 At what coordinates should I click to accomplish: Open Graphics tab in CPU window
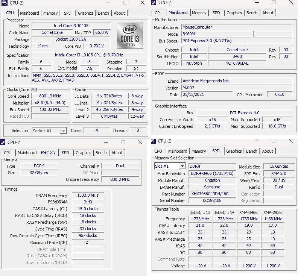click(x=85, y=13)
